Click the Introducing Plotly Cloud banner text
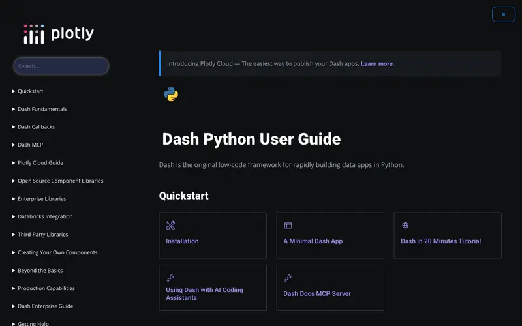This screenshot has width=522, height=326. pos(263,64)
